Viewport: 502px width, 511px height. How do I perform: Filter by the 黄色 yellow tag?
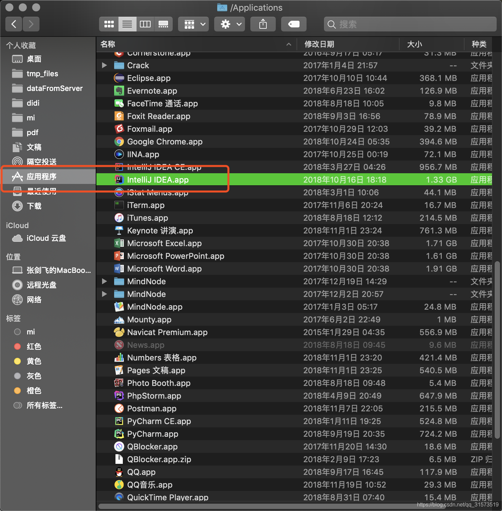[49, 361]
